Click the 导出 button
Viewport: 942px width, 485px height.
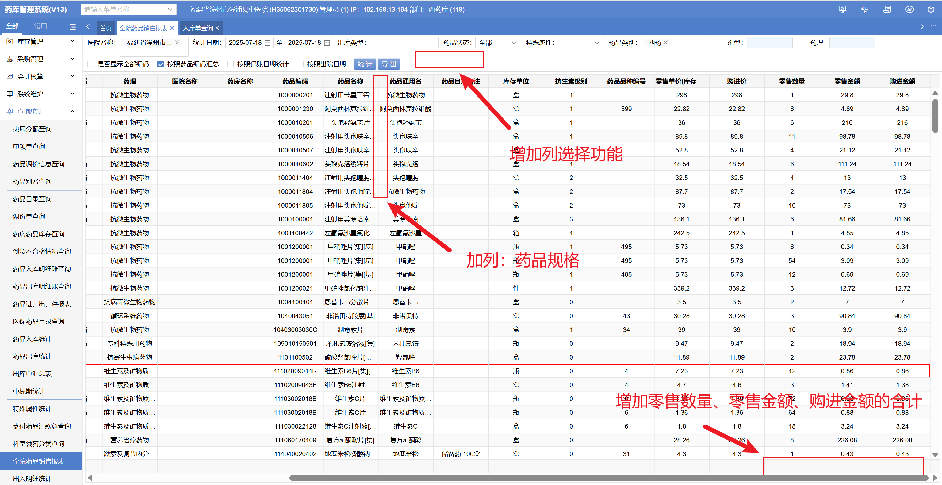(389, 64)
